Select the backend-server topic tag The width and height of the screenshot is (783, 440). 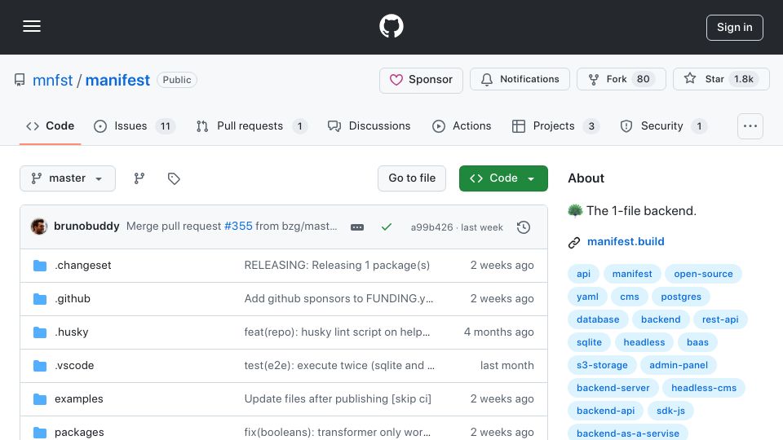(613, 389)
